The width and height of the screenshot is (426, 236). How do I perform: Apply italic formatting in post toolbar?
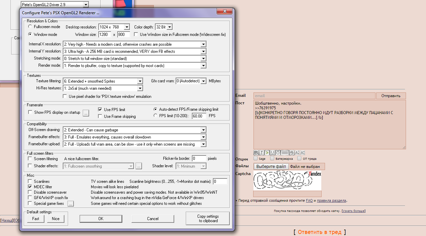(x=261, y=153)
